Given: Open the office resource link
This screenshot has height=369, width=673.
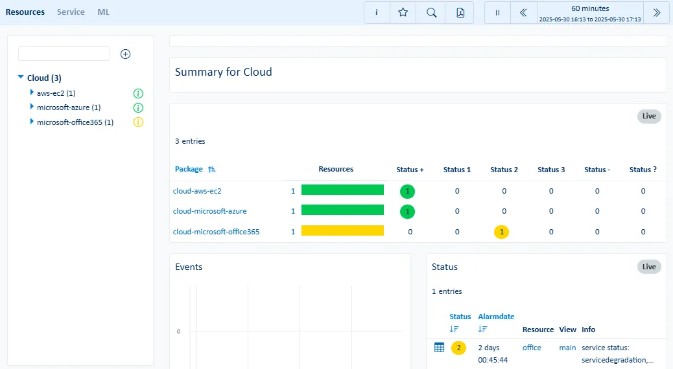Looking at the screenshot, I should tap(532, 348).
